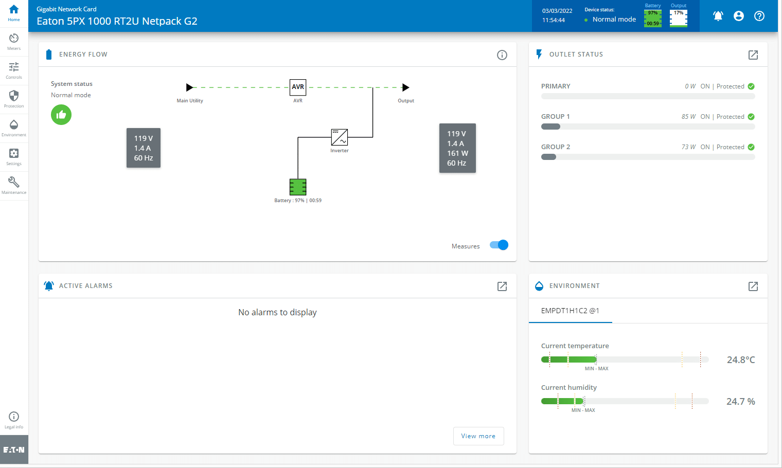Select the EMPDT1H1C2 @1 sensor tab
This screenshot has height=468, width=782.
[571, 311]
